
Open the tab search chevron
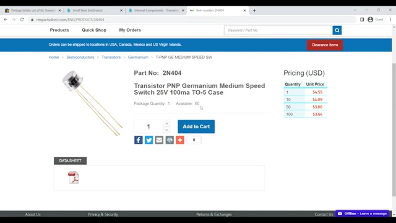coord(355,10)
